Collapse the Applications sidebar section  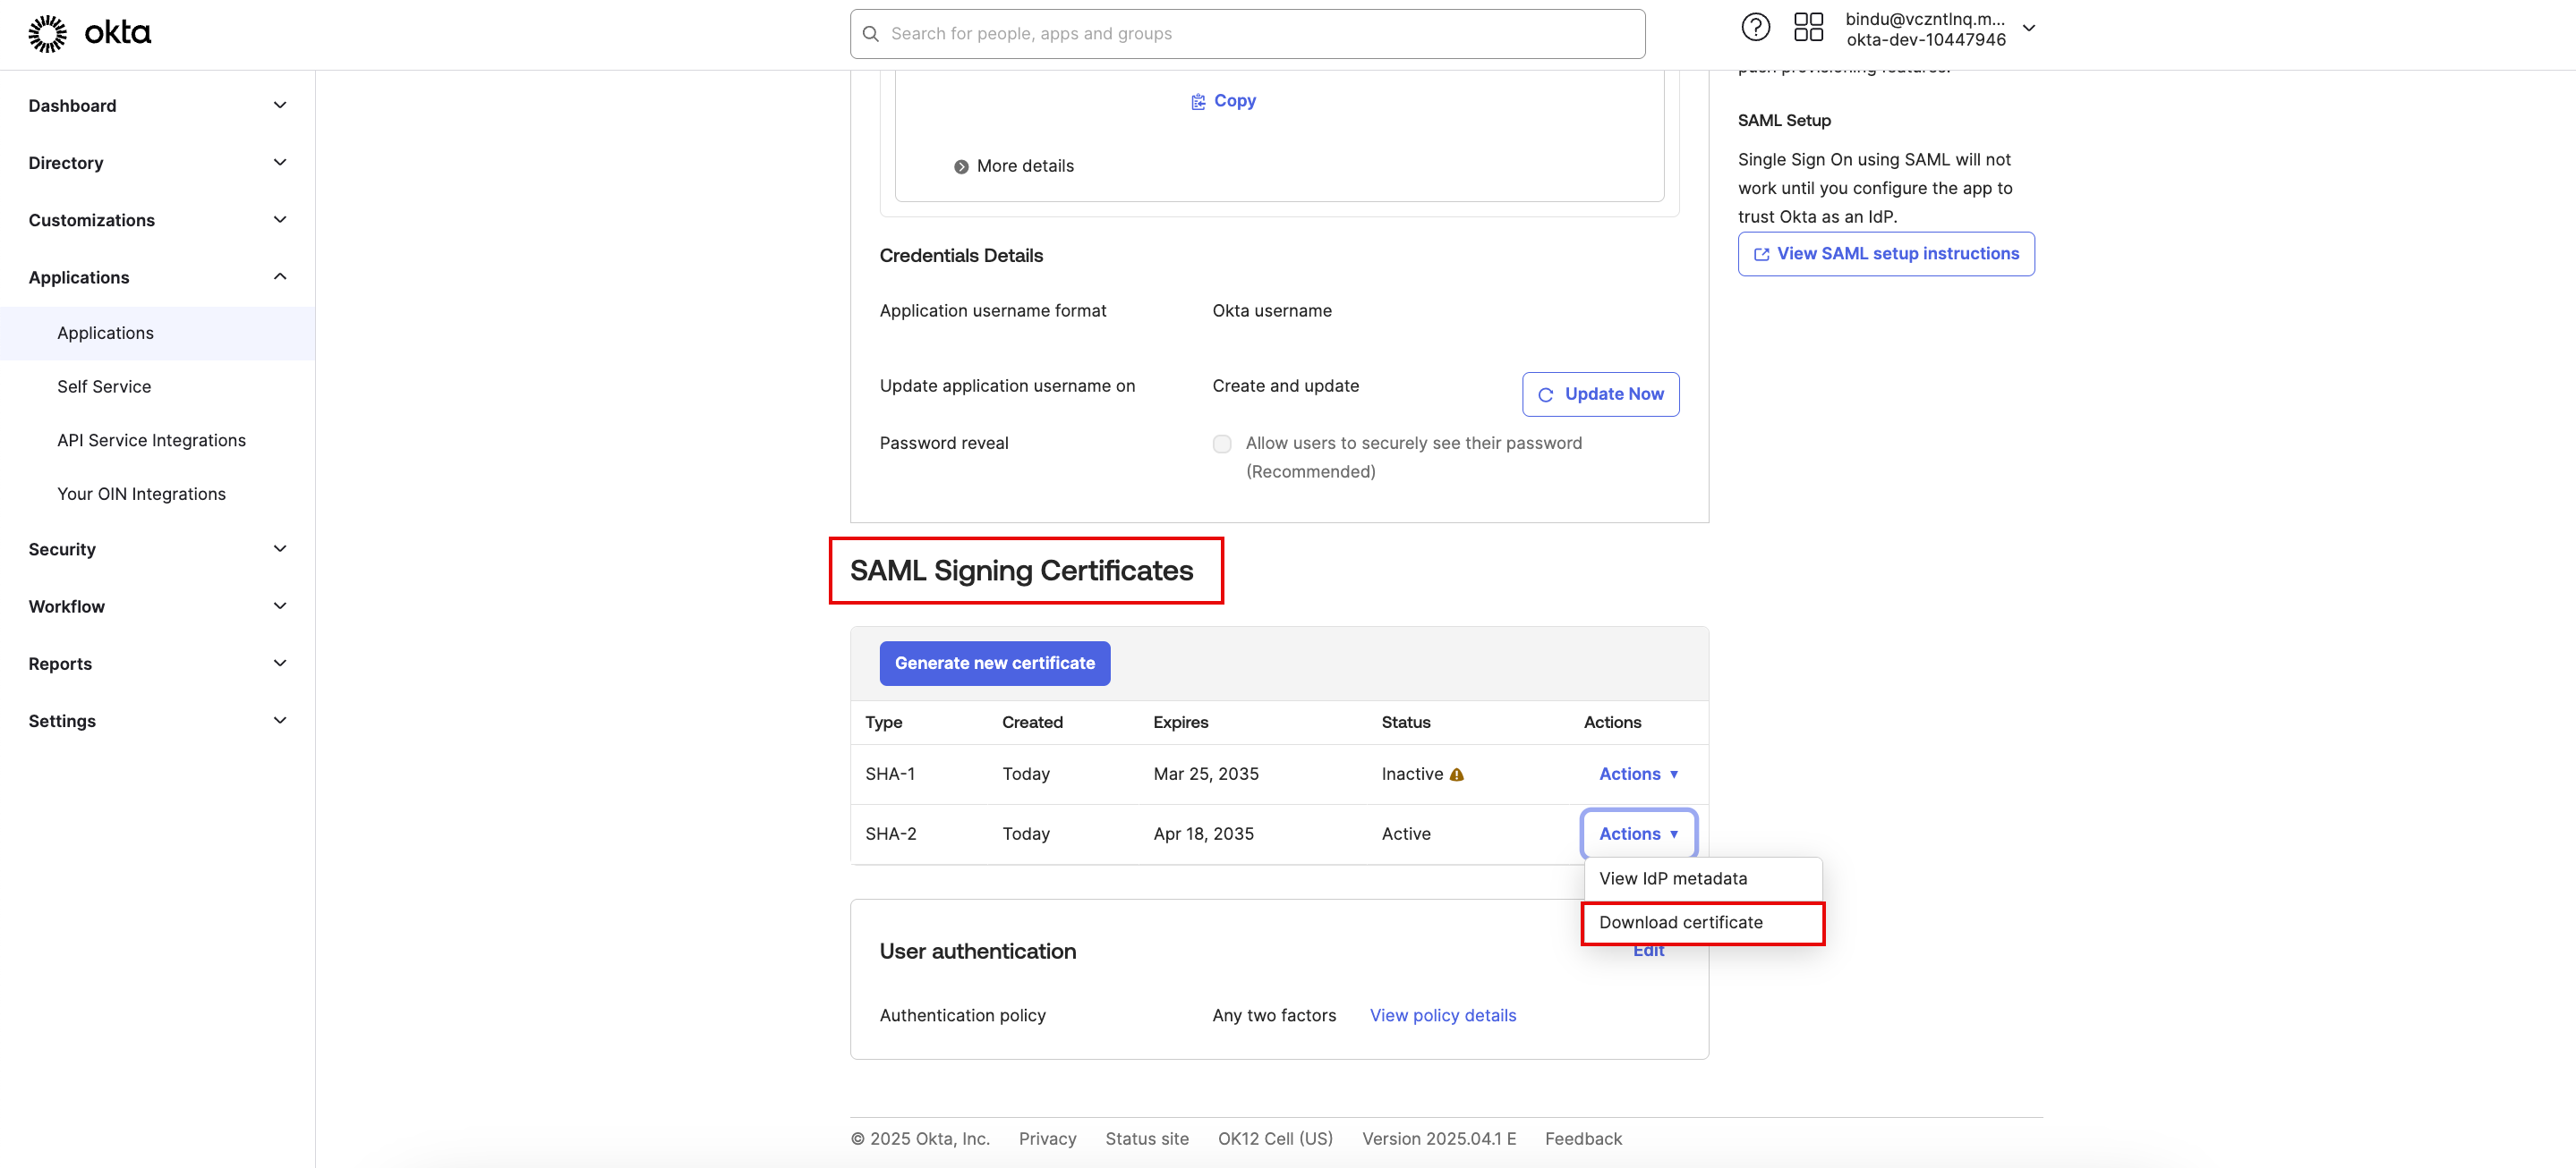[x=280, y=278]
